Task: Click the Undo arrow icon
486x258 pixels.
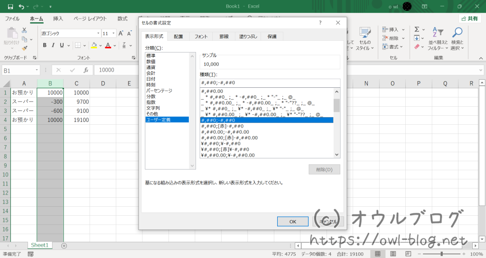Action: (x=22, y=7)
